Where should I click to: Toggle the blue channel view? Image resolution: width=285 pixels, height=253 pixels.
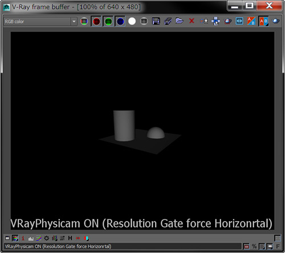point(120,21)
